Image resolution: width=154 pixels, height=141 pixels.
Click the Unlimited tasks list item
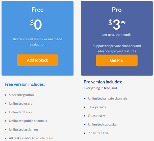20,112
